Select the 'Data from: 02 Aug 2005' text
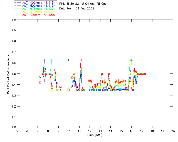The height and width of the screenshot is (142, 178). (x=77, y=8)
